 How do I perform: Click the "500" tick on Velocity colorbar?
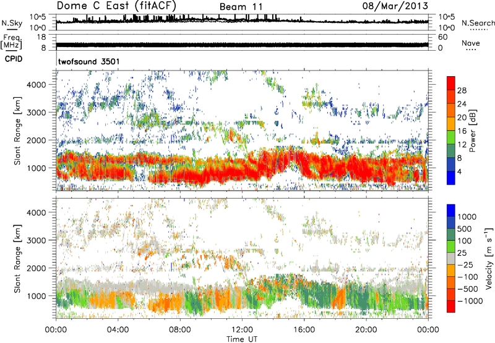click(x=465, y=228)
